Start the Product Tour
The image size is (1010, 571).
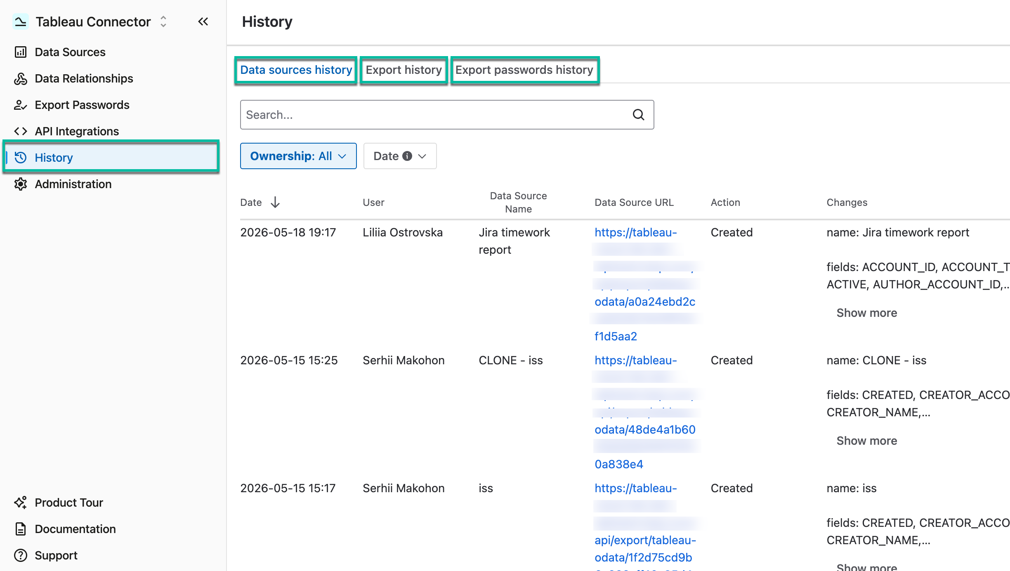click(x=69, y=503)
